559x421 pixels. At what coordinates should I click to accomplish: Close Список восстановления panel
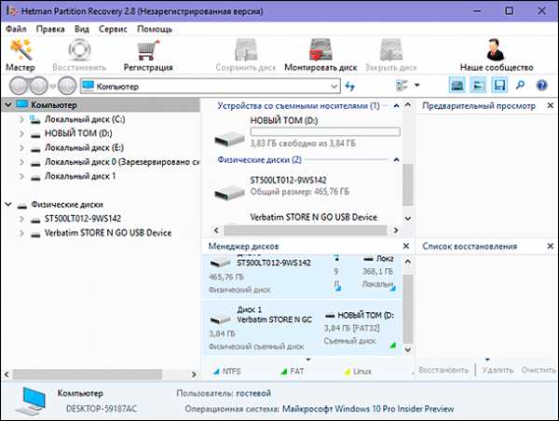pos(550,246)
